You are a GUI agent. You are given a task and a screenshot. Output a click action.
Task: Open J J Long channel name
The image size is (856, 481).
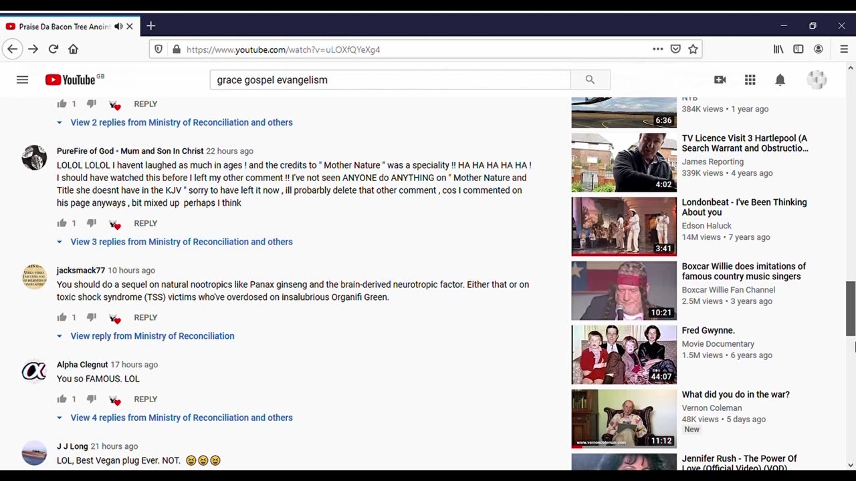point(72,446)
